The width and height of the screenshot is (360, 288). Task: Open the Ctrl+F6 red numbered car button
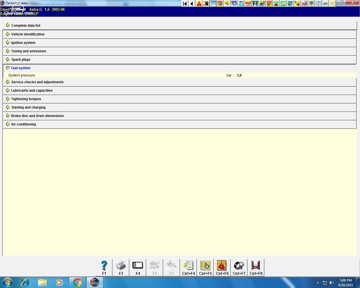point(222,267)
